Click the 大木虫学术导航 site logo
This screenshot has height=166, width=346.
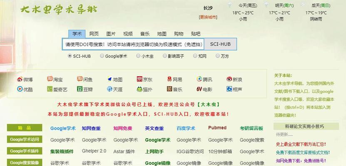pos(59,9)
